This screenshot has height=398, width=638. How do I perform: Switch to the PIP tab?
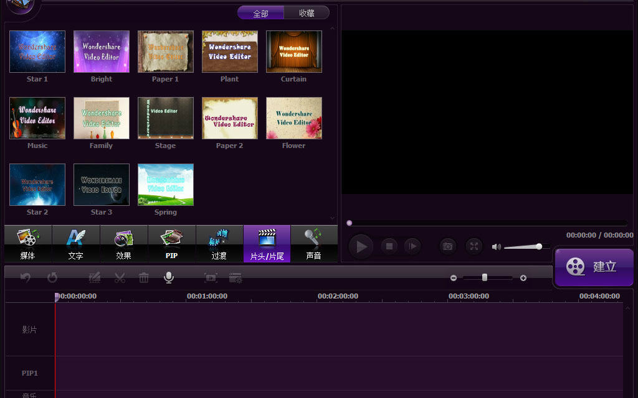[172, 244]
